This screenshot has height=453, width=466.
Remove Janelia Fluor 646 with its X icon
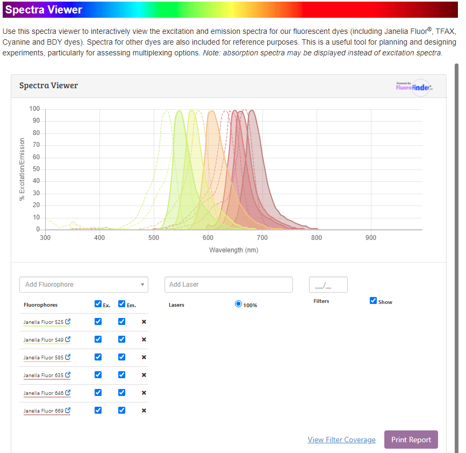click(144, 393)
